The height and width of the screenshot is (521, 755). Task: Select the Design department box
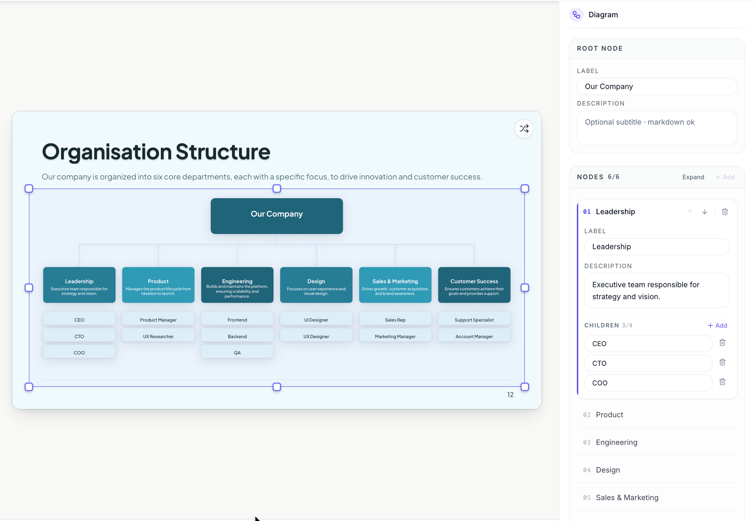coord(316,285)
